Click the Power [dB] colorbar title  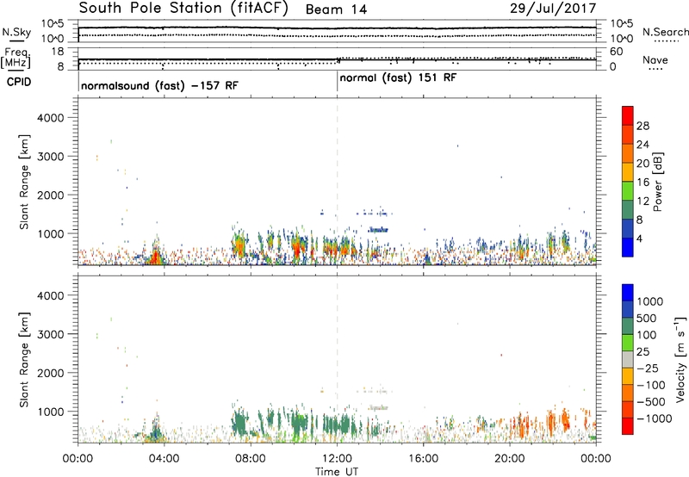(x=658, y=182)
